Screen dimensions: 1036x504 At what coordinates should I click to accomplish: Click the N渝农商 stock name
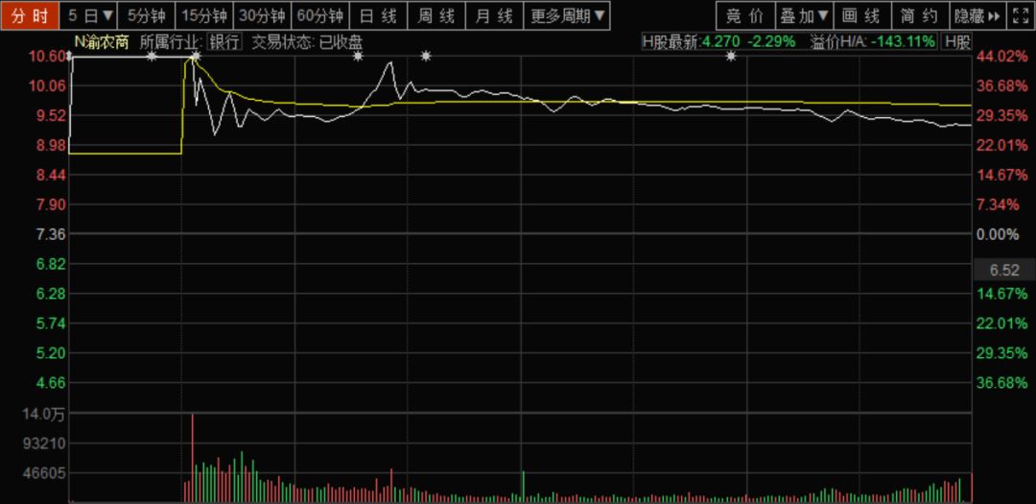tap(101, 43)
